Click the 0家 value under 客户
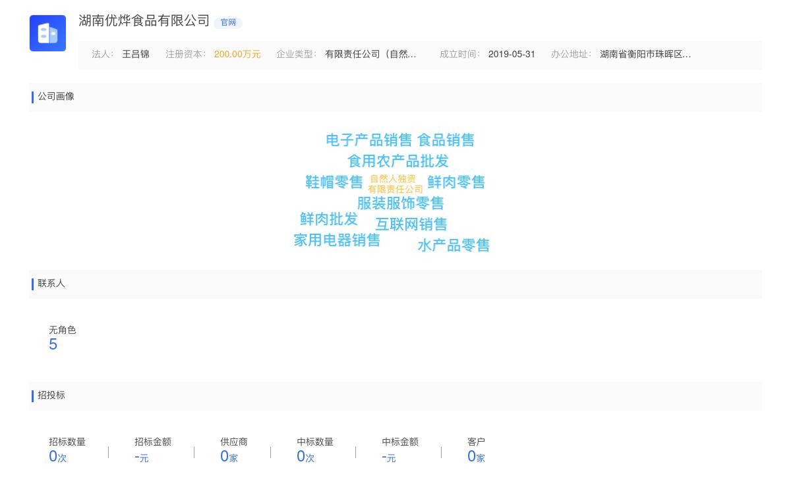This screenshot has height=495, width=791. pos(477,457)
